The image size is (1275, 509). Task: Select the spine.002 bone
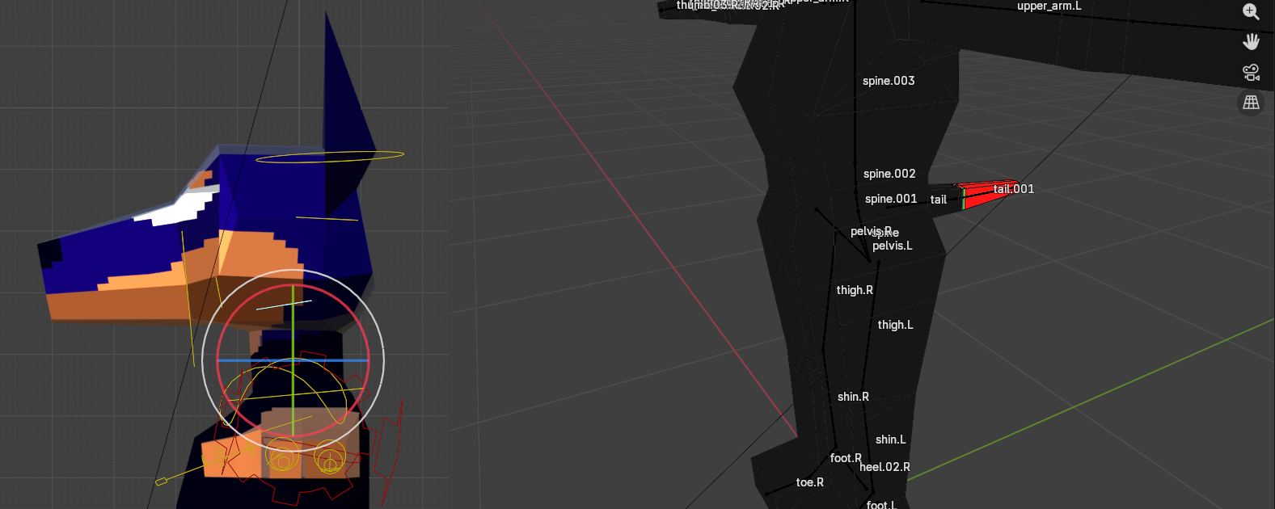click(889, 174)
